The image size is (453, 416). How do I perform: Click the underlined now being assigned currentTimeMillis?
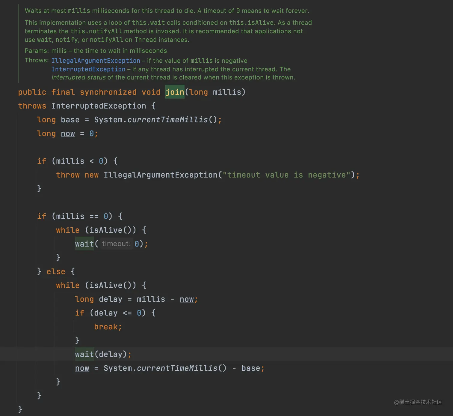pos(82,368)
